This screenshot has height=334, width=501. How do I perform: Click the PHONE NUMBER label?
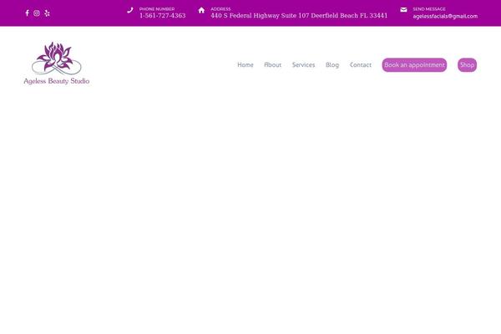point(157,9)
